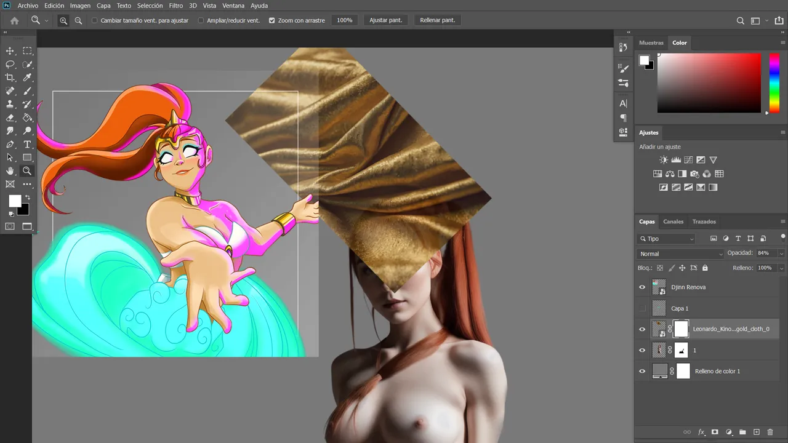
Task: Open the Tipo layer filter dropdown
Action: [x=667, y=239]
